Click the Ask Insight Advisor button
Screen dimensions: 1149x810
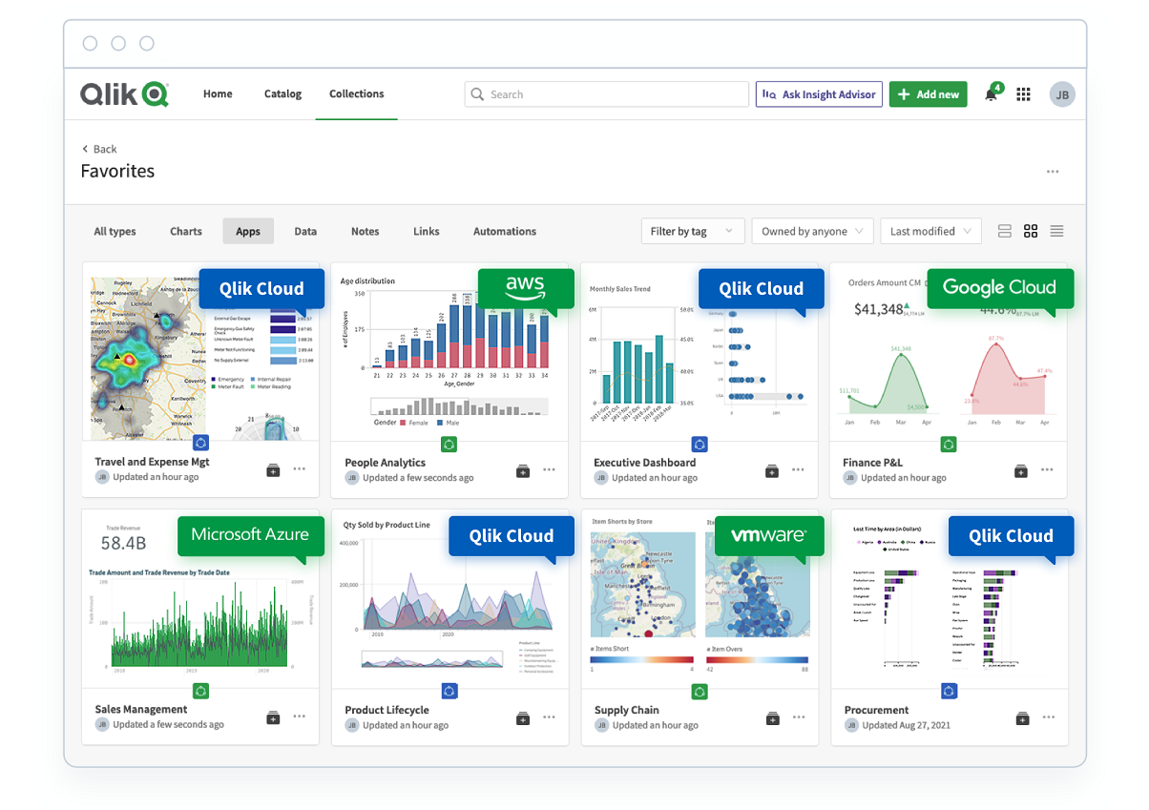(819, 94)
